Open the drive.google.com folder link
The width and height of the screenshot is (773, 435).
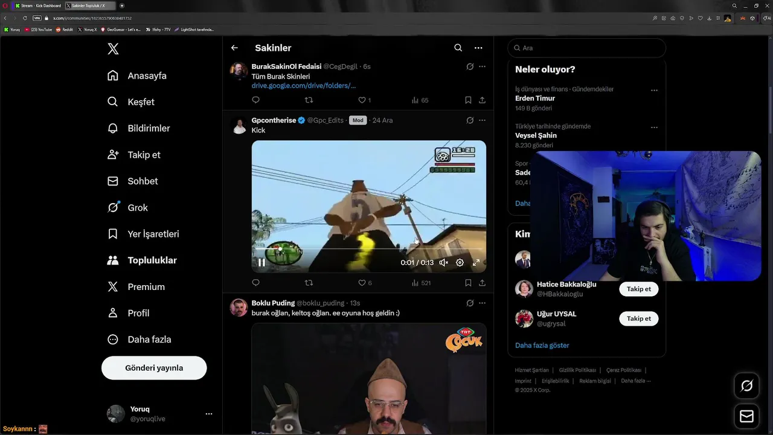[x=304, y=86]
